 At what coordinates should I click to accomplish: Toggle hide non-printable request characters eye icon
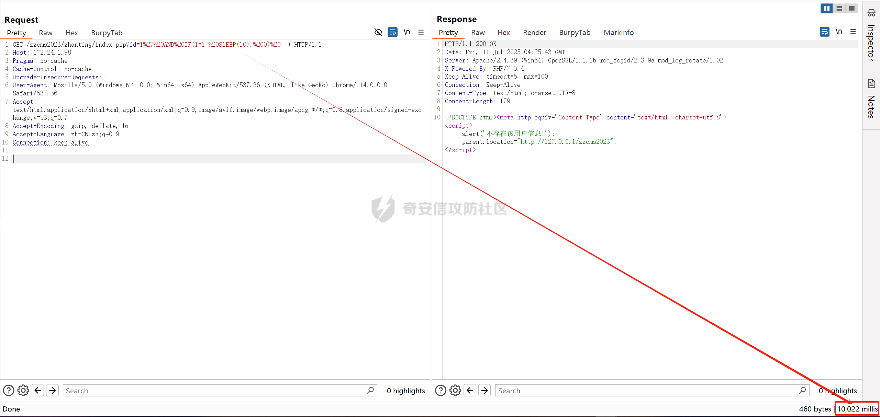coord(378,32)
